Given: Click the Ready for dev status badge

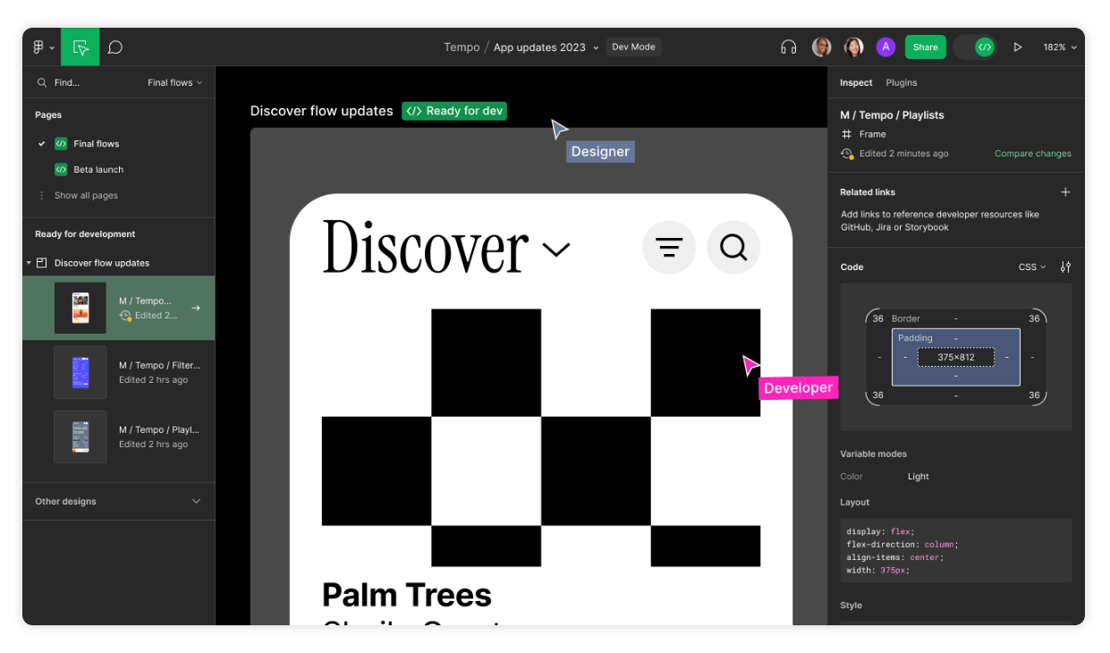Looking at the screenshot, I should pos(454,111).
